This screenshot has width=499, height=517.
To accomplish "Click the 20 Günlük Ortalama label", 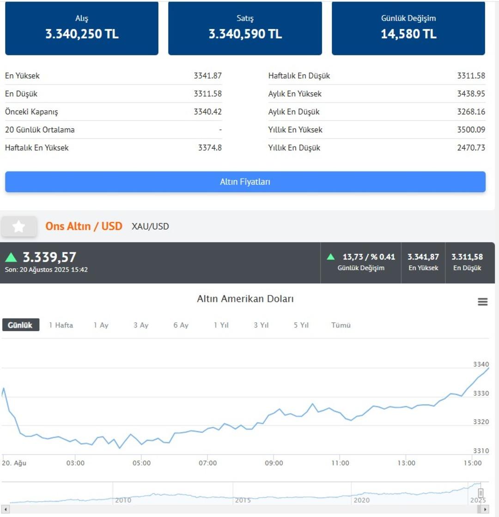I will coord(40,130).
